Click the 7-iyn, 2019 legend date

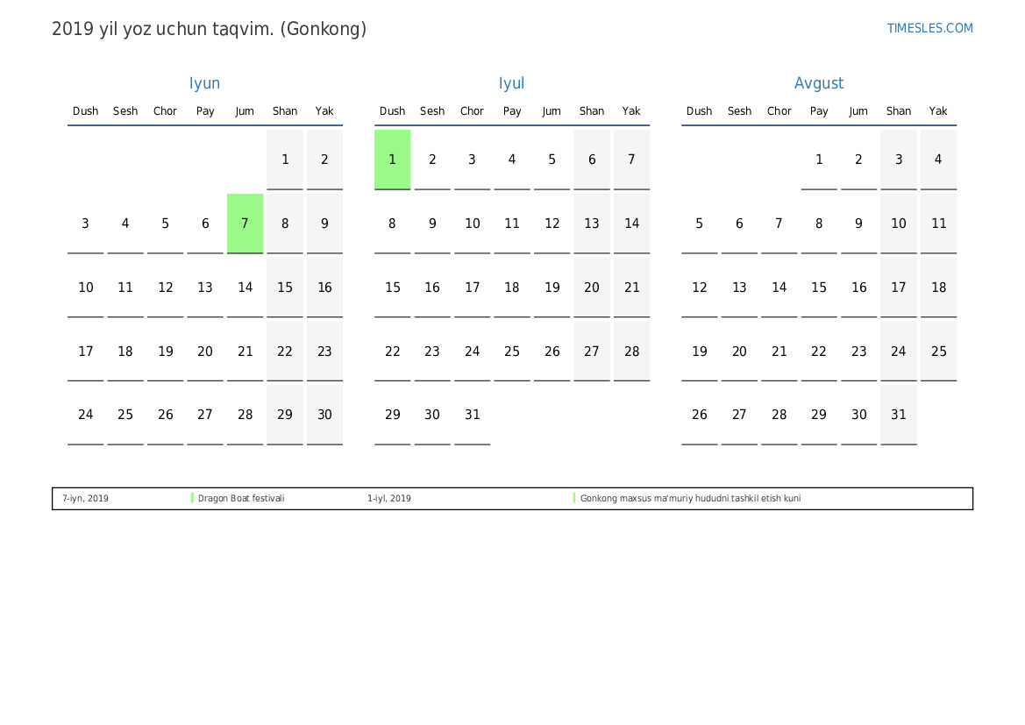click(85, 499)
